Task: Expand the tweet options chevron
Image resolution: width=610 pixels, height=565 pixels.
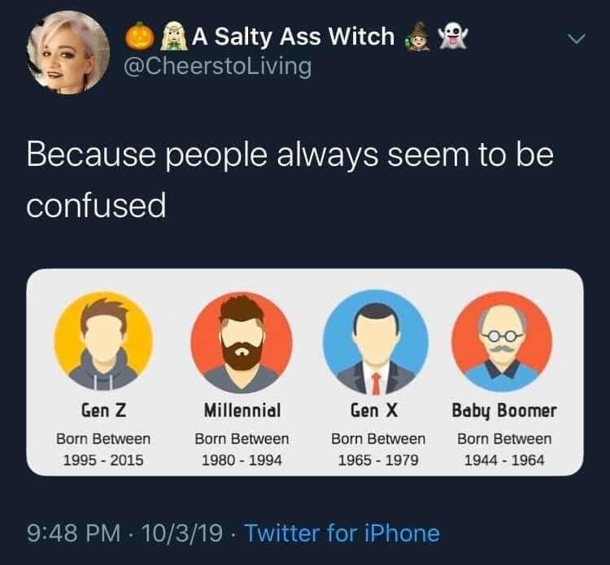Action: (576, 39)
